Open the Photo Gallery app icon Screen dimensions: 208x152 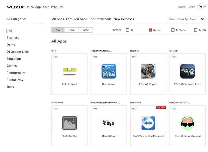coord(70,123)
